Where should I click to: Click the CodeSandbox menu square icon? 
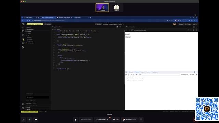[x=23, y=24]
